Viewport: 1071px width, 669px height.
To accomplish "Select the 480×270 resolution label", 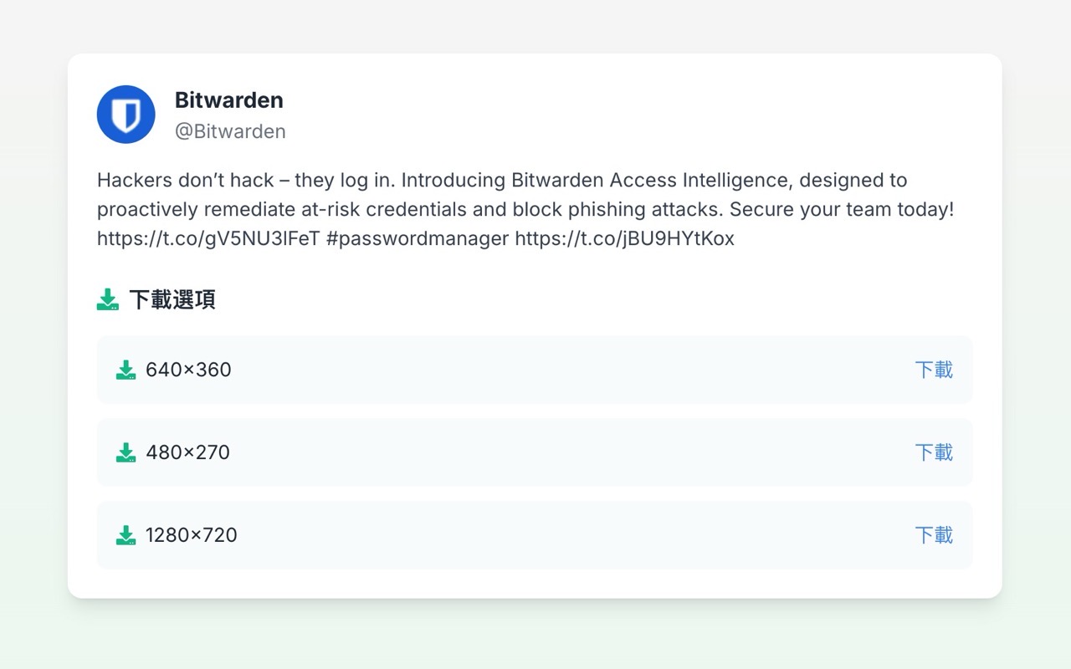I will 187,452.
